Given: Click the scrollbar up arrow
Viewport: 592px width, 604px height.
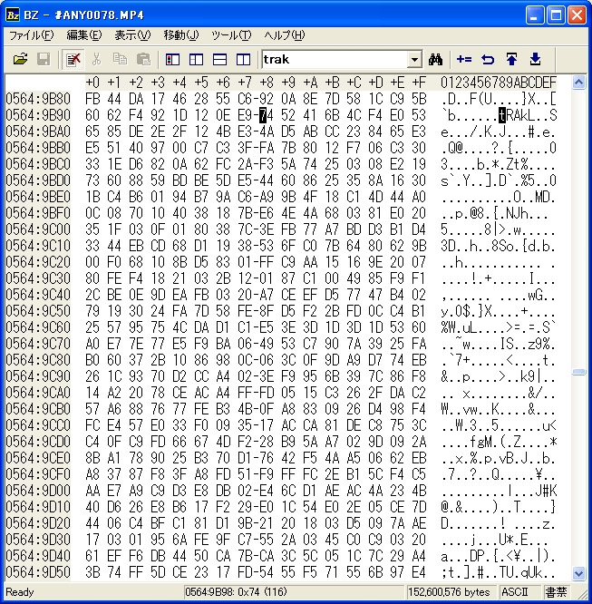Looking at the screenshot, I should tap(578, 82).
